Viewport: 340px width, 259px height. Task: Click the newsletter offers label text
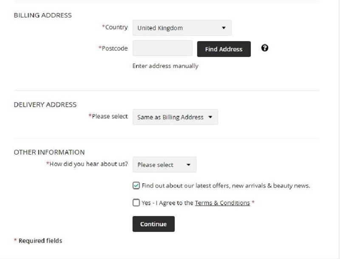pos(226,186)
